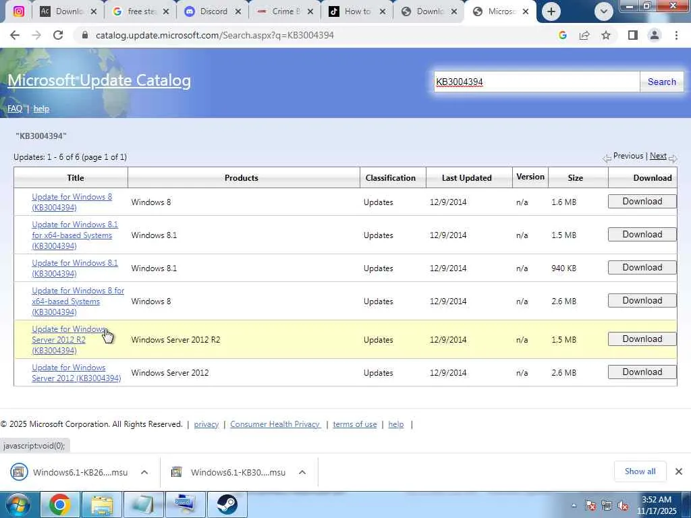Viewport: 691px width, 518px height.
Task: Close the Discord tab
Action: tap(238, 11)
